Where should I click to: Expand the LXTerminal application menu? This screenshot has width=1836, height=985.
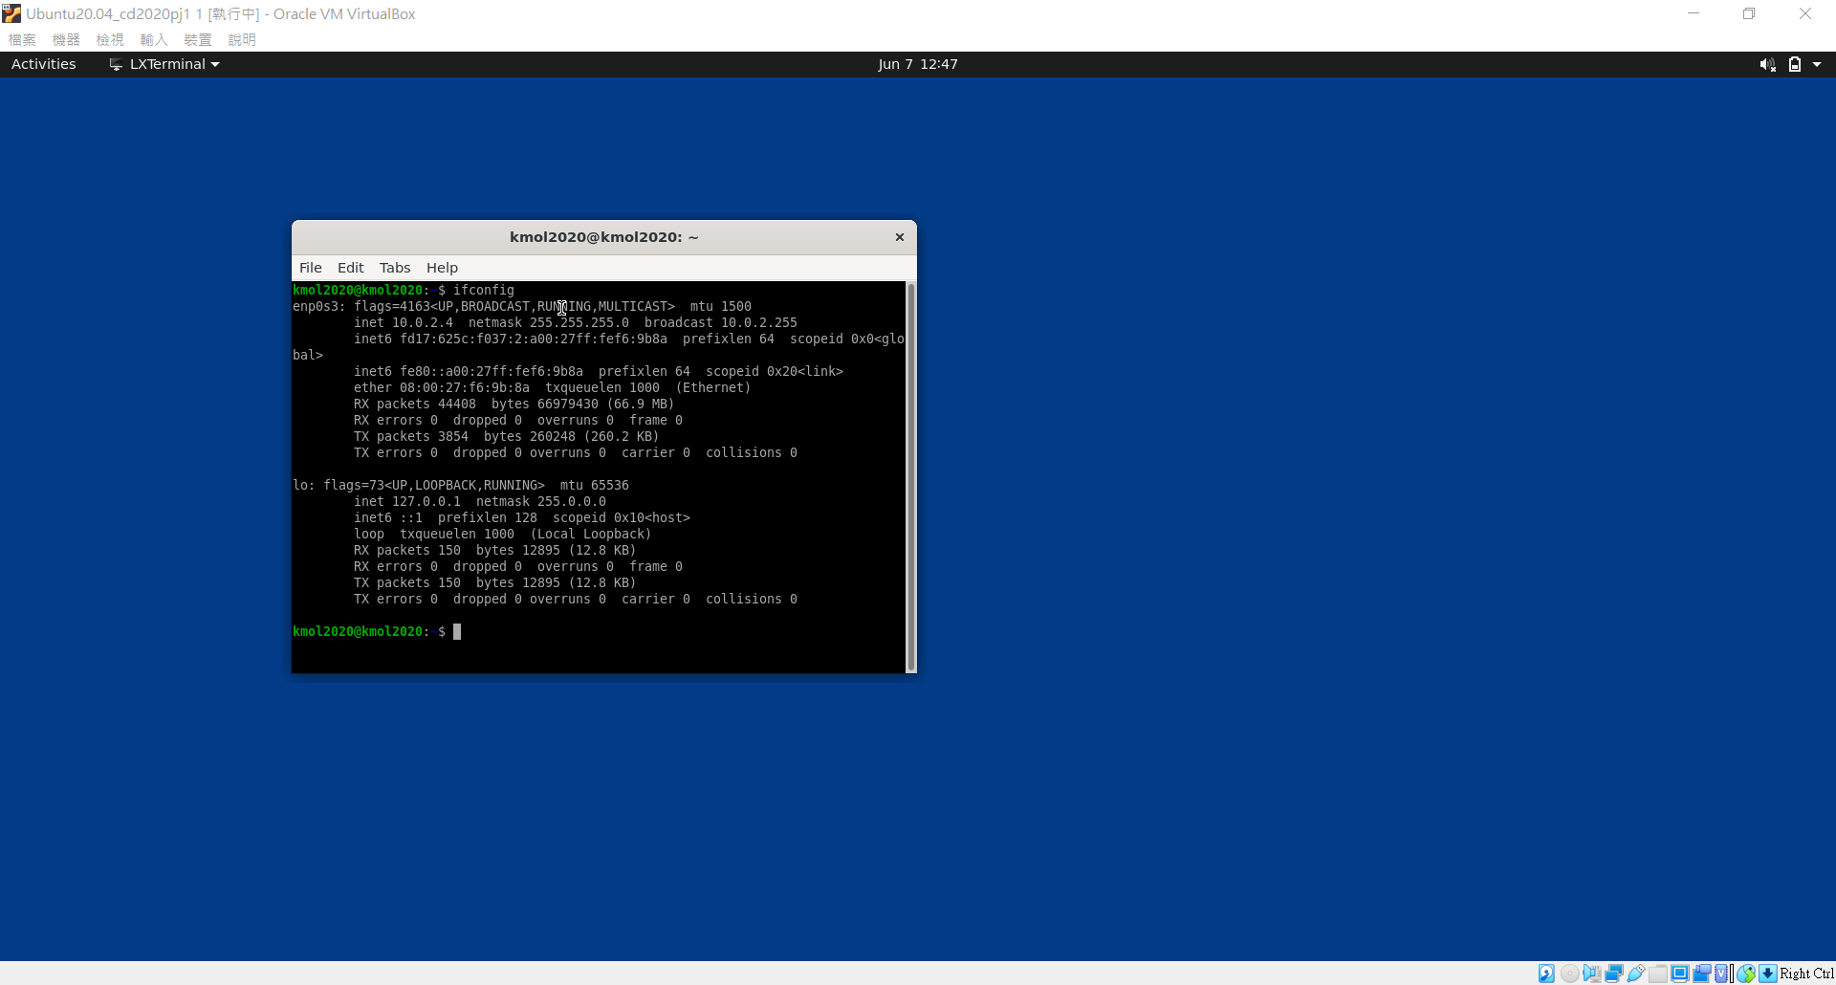tap(164, 64)
